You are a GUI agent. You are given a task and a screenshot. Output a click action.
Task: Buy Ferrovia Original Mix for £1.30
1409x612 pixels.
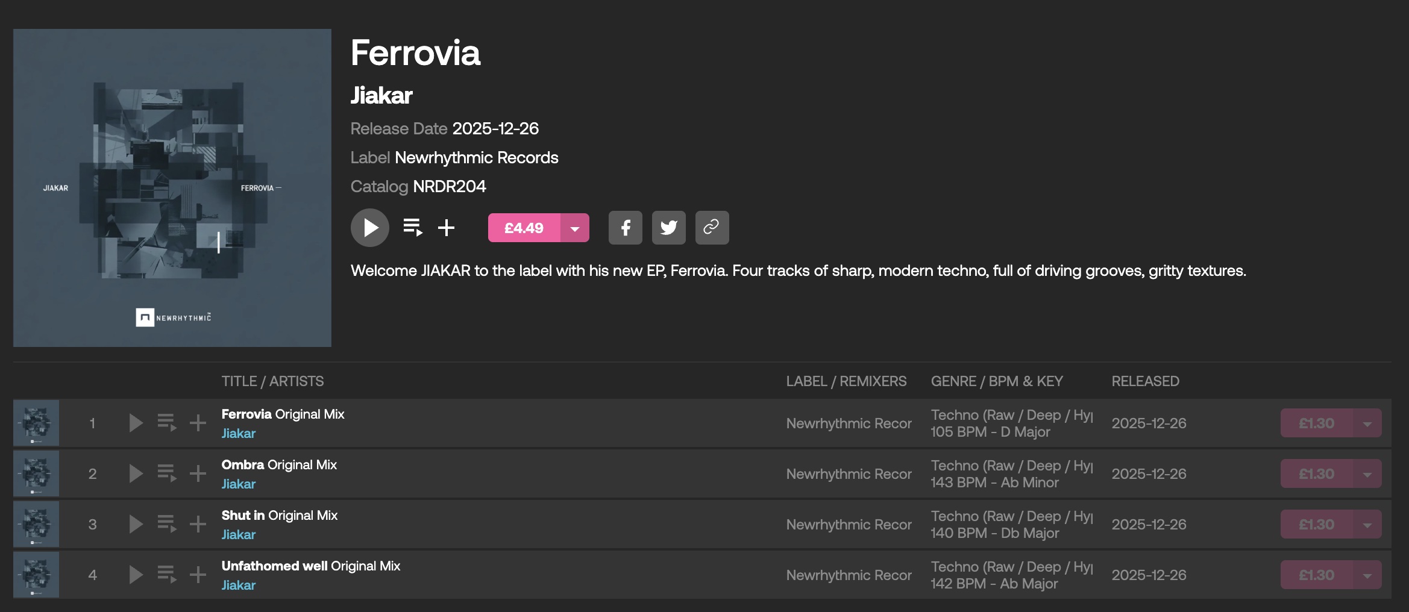click(1316, 423)
